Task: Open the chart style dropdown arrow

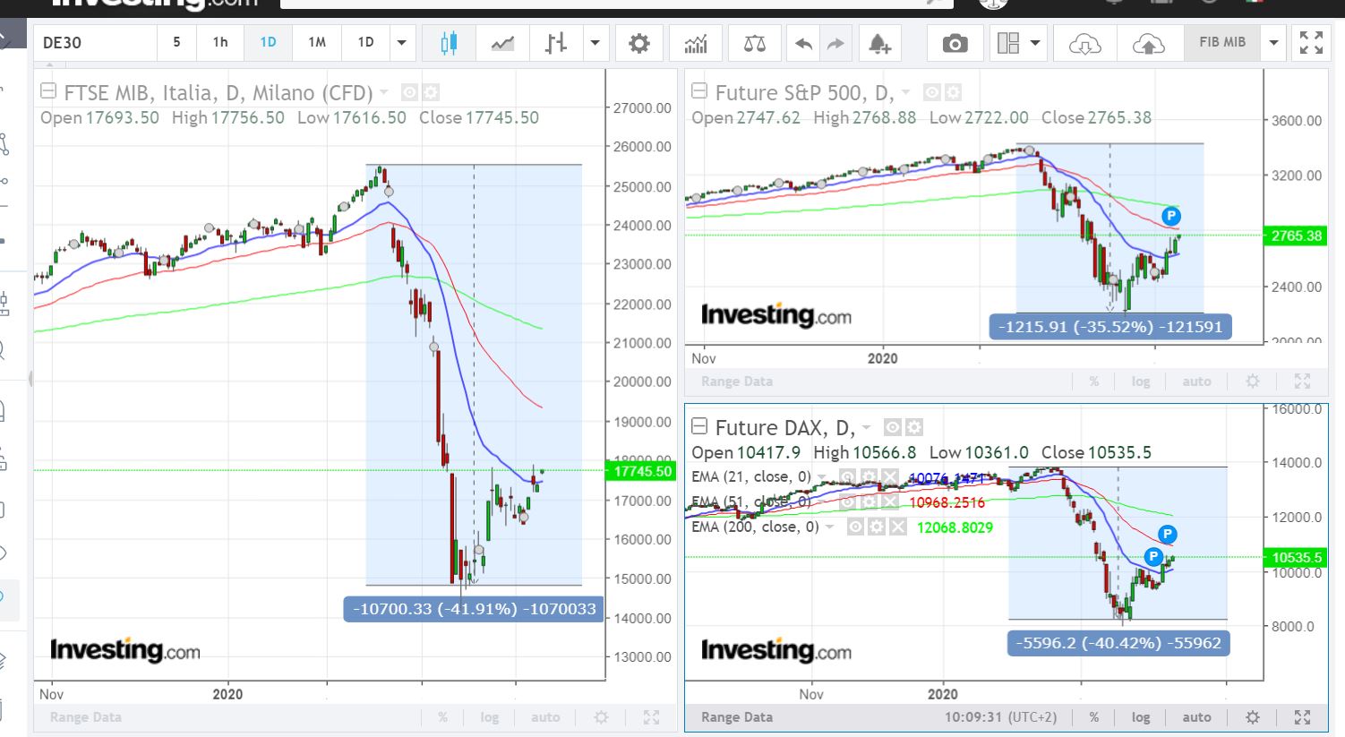Action: [595, 43]
